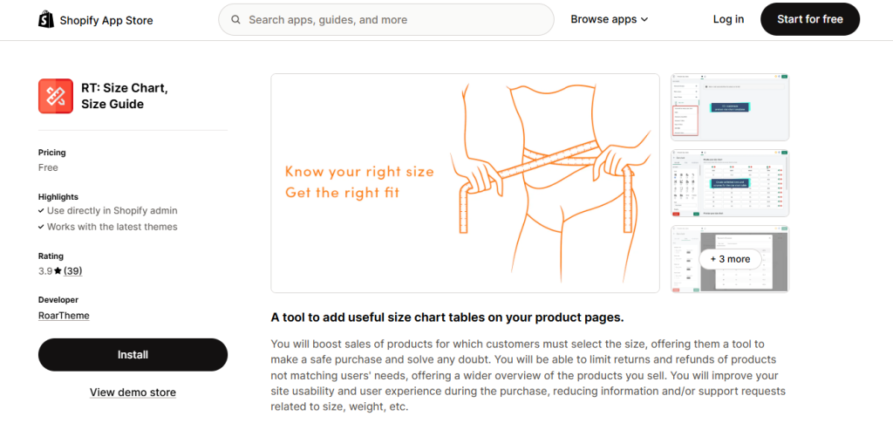Open the waist measuring tape main image
The width and height of the screenshot is (893, 423).
pyautogui.click(x=465, y=183)
